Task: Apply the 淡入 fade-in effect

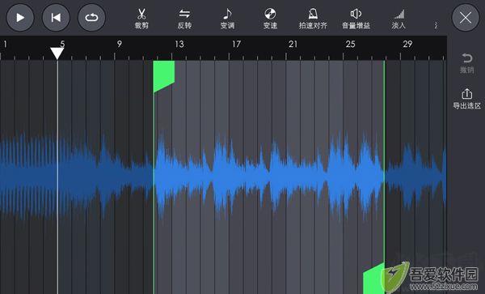Action: tap(399, 19)
